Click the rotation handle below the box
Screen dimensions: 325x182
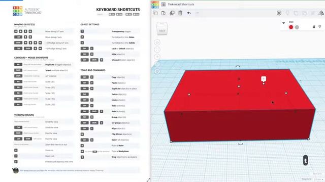(x=240, y=144)
